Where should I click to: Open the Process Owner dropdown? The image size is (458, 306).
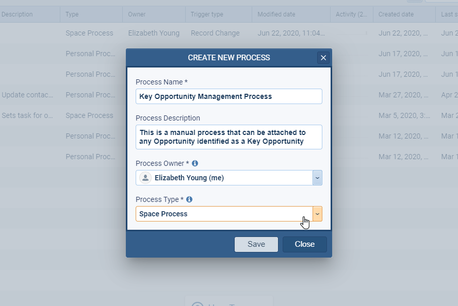[x=317, y=177]
